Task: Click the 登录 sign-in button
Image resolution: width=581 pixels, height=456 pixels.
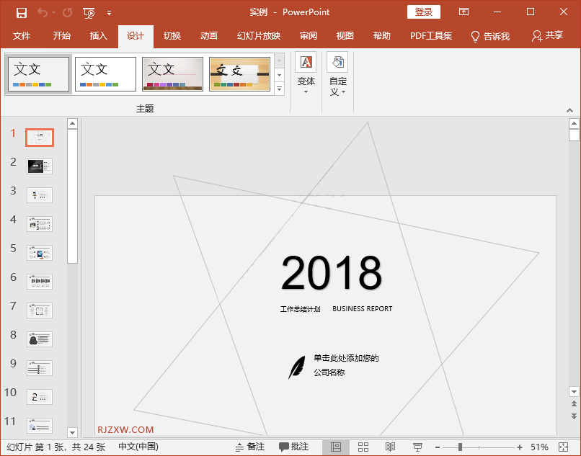Action: click(424, 12)
